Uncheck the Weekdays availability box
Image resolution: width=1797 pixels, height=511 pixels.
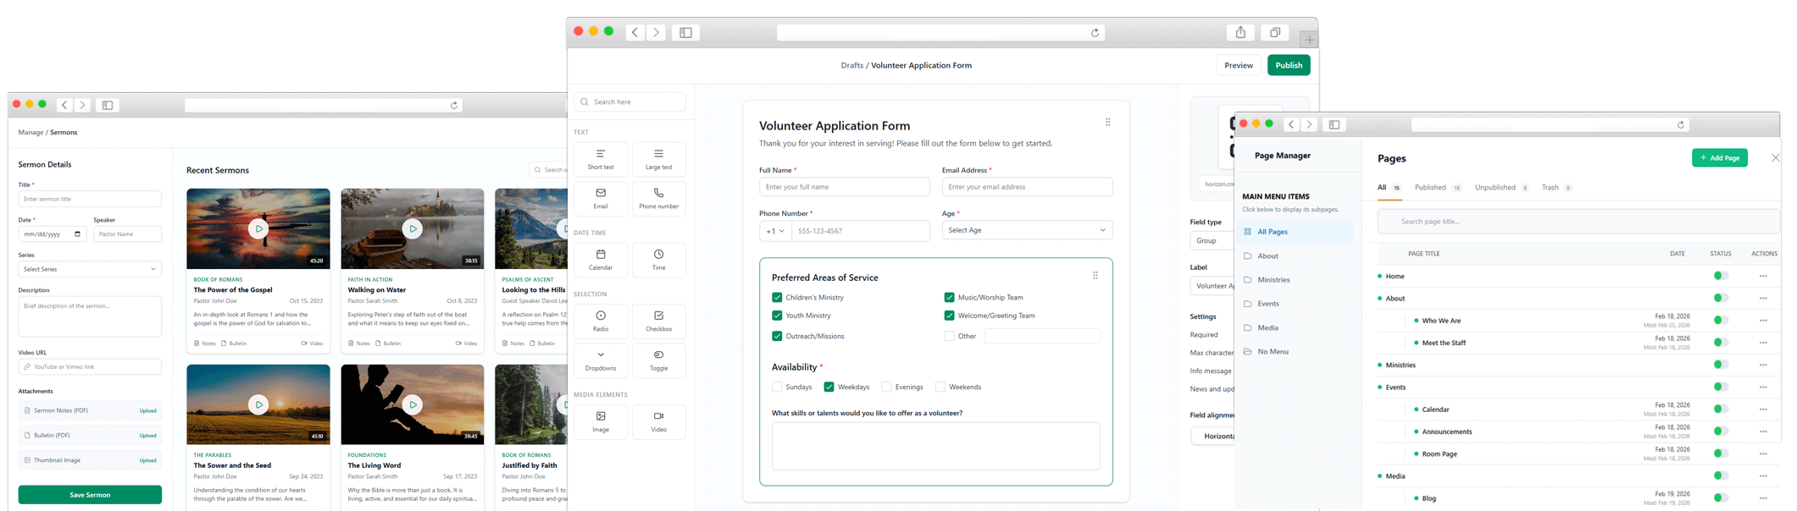pos(829,387)
